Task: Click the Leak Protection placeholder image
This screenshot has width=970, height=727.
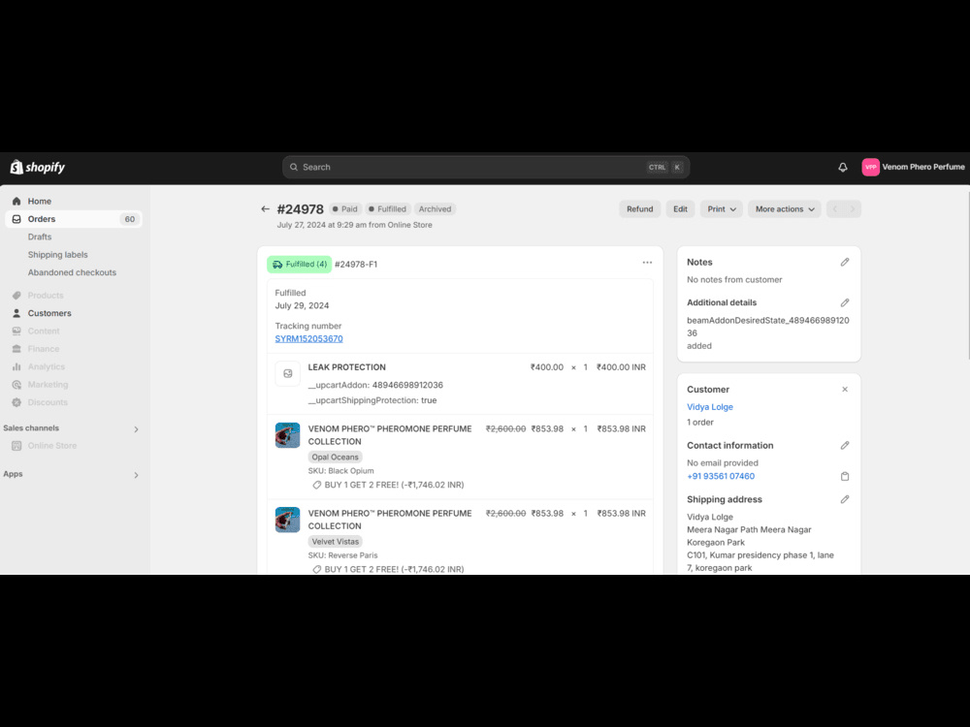Action: [288, 373]
